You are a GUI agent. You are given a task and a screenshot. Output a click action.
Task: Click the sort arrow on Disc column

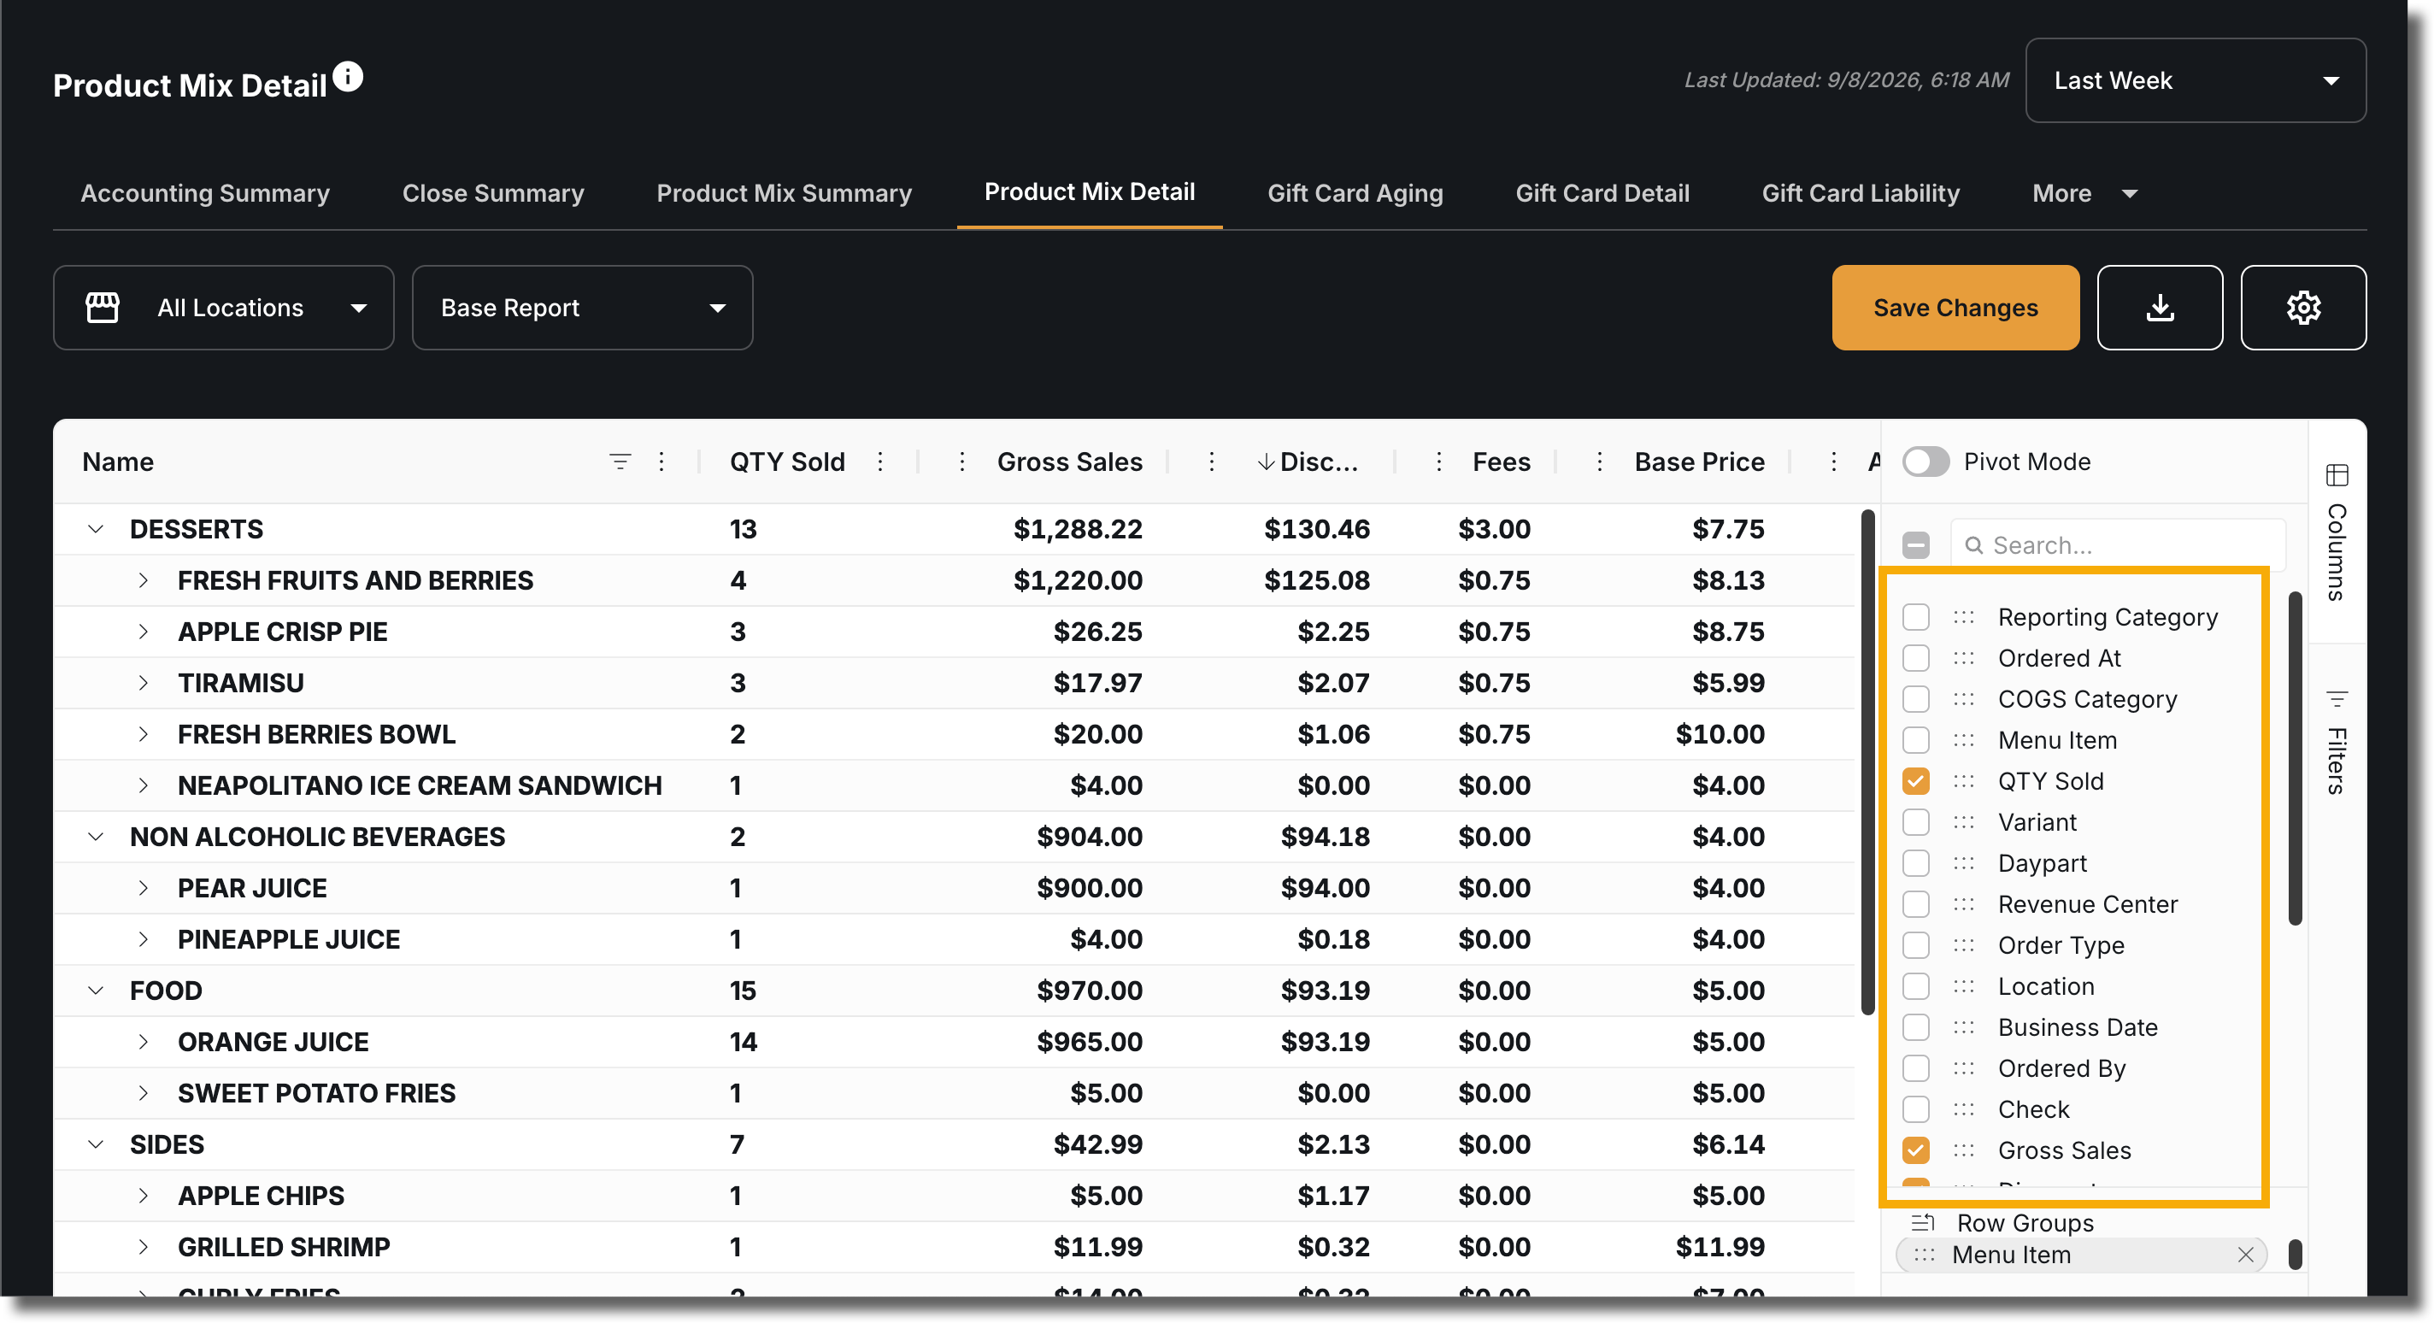[x=1265, y=462]
